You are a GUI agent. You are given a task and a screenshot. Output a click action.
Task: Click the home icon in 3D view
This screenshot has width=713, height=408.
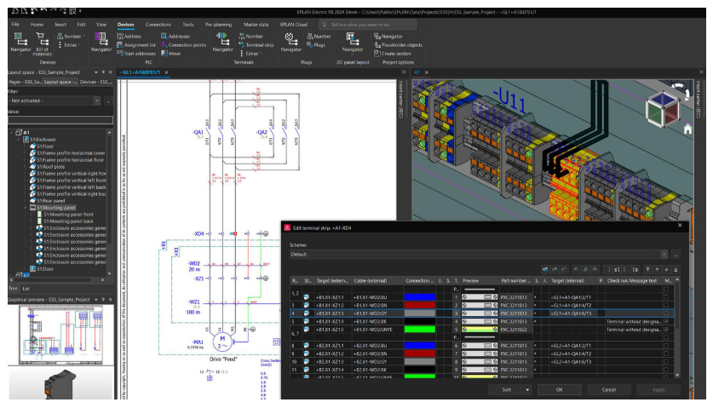(687, 129)
